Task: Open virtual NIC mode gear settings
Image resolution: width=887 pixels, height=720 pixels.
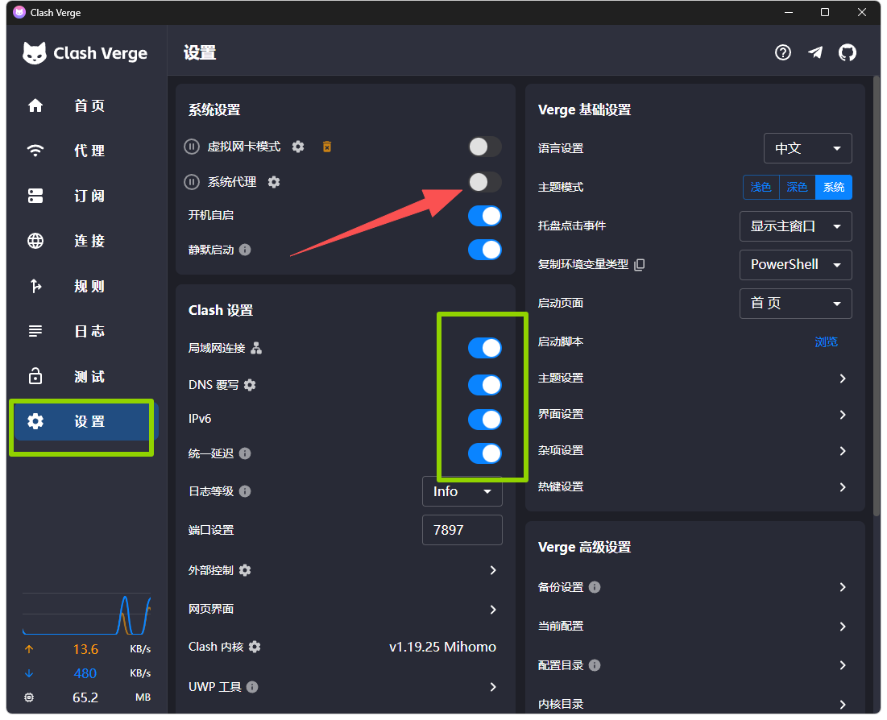Action: pyautogui.click(x=298, y=147)
